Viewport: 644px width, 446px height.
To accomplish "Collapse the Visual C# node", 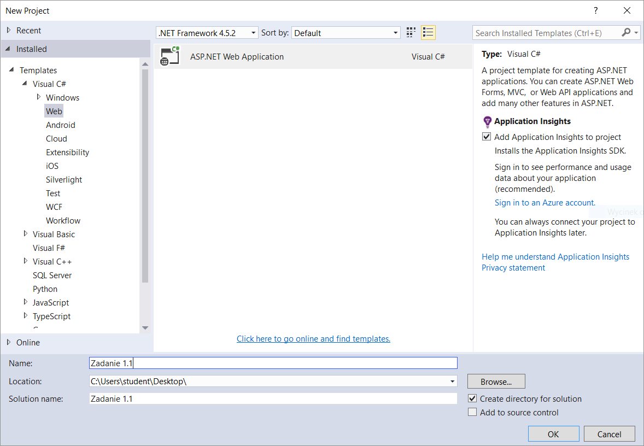I will click(25, 84).
